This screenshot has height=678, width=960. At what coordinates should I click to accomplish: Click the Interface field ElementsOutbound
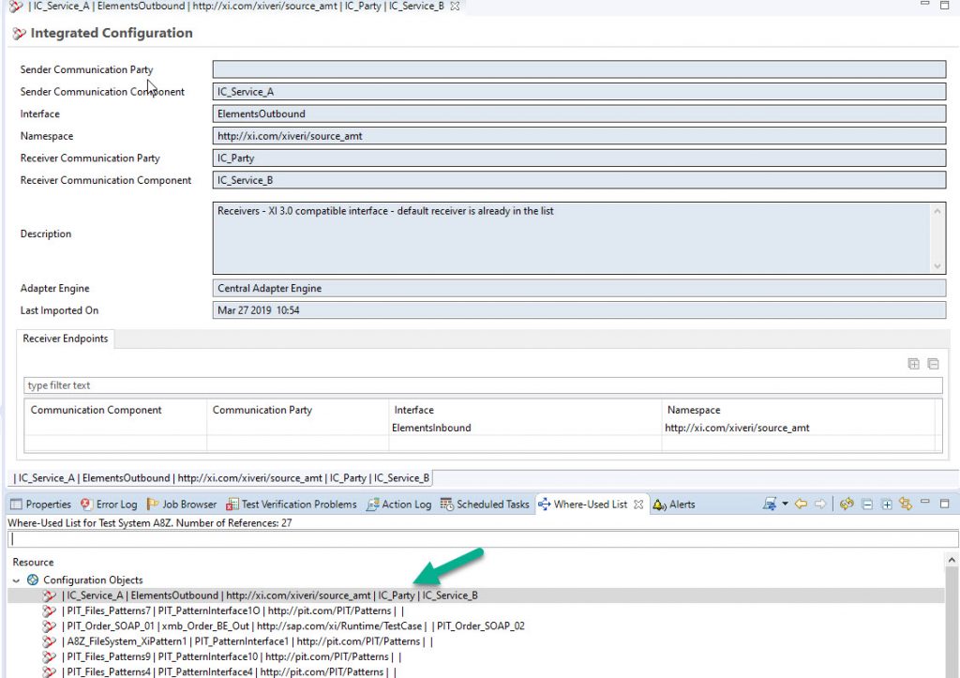579,113
